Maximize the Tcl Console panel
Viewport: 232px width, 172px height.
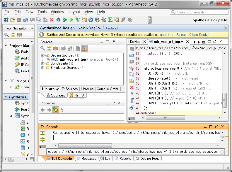coord(211,127)
